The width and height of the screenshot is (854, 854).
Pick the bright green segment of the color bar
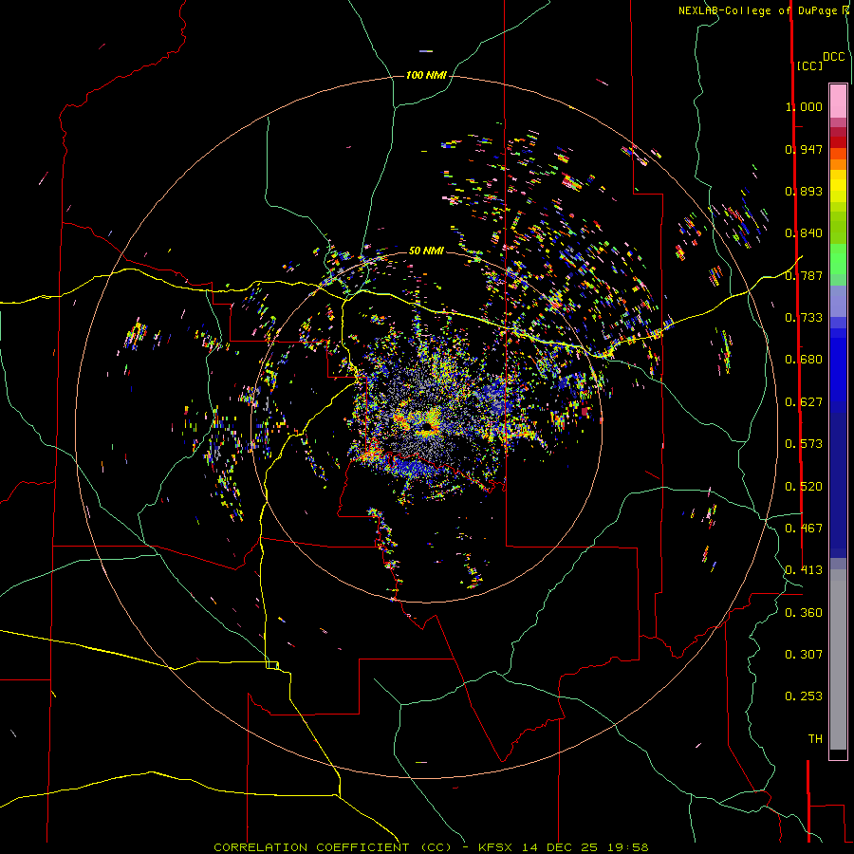point(838,259)
